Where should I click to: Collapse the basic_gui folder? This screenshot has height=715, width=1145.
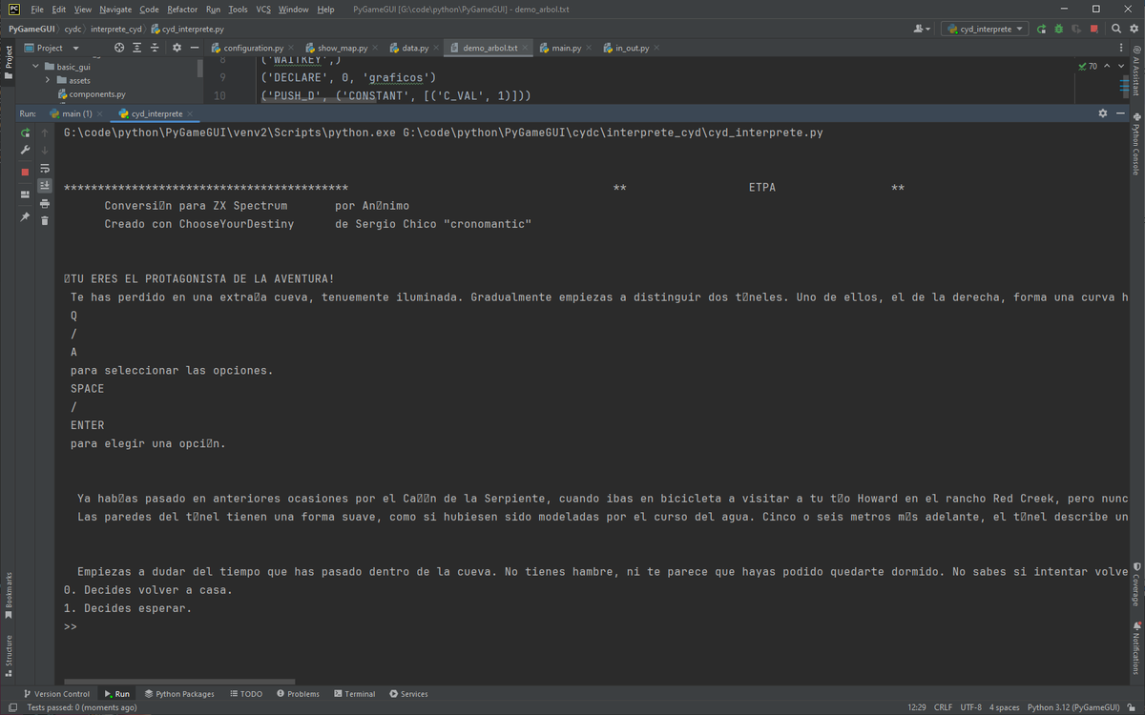coord(36,67)
